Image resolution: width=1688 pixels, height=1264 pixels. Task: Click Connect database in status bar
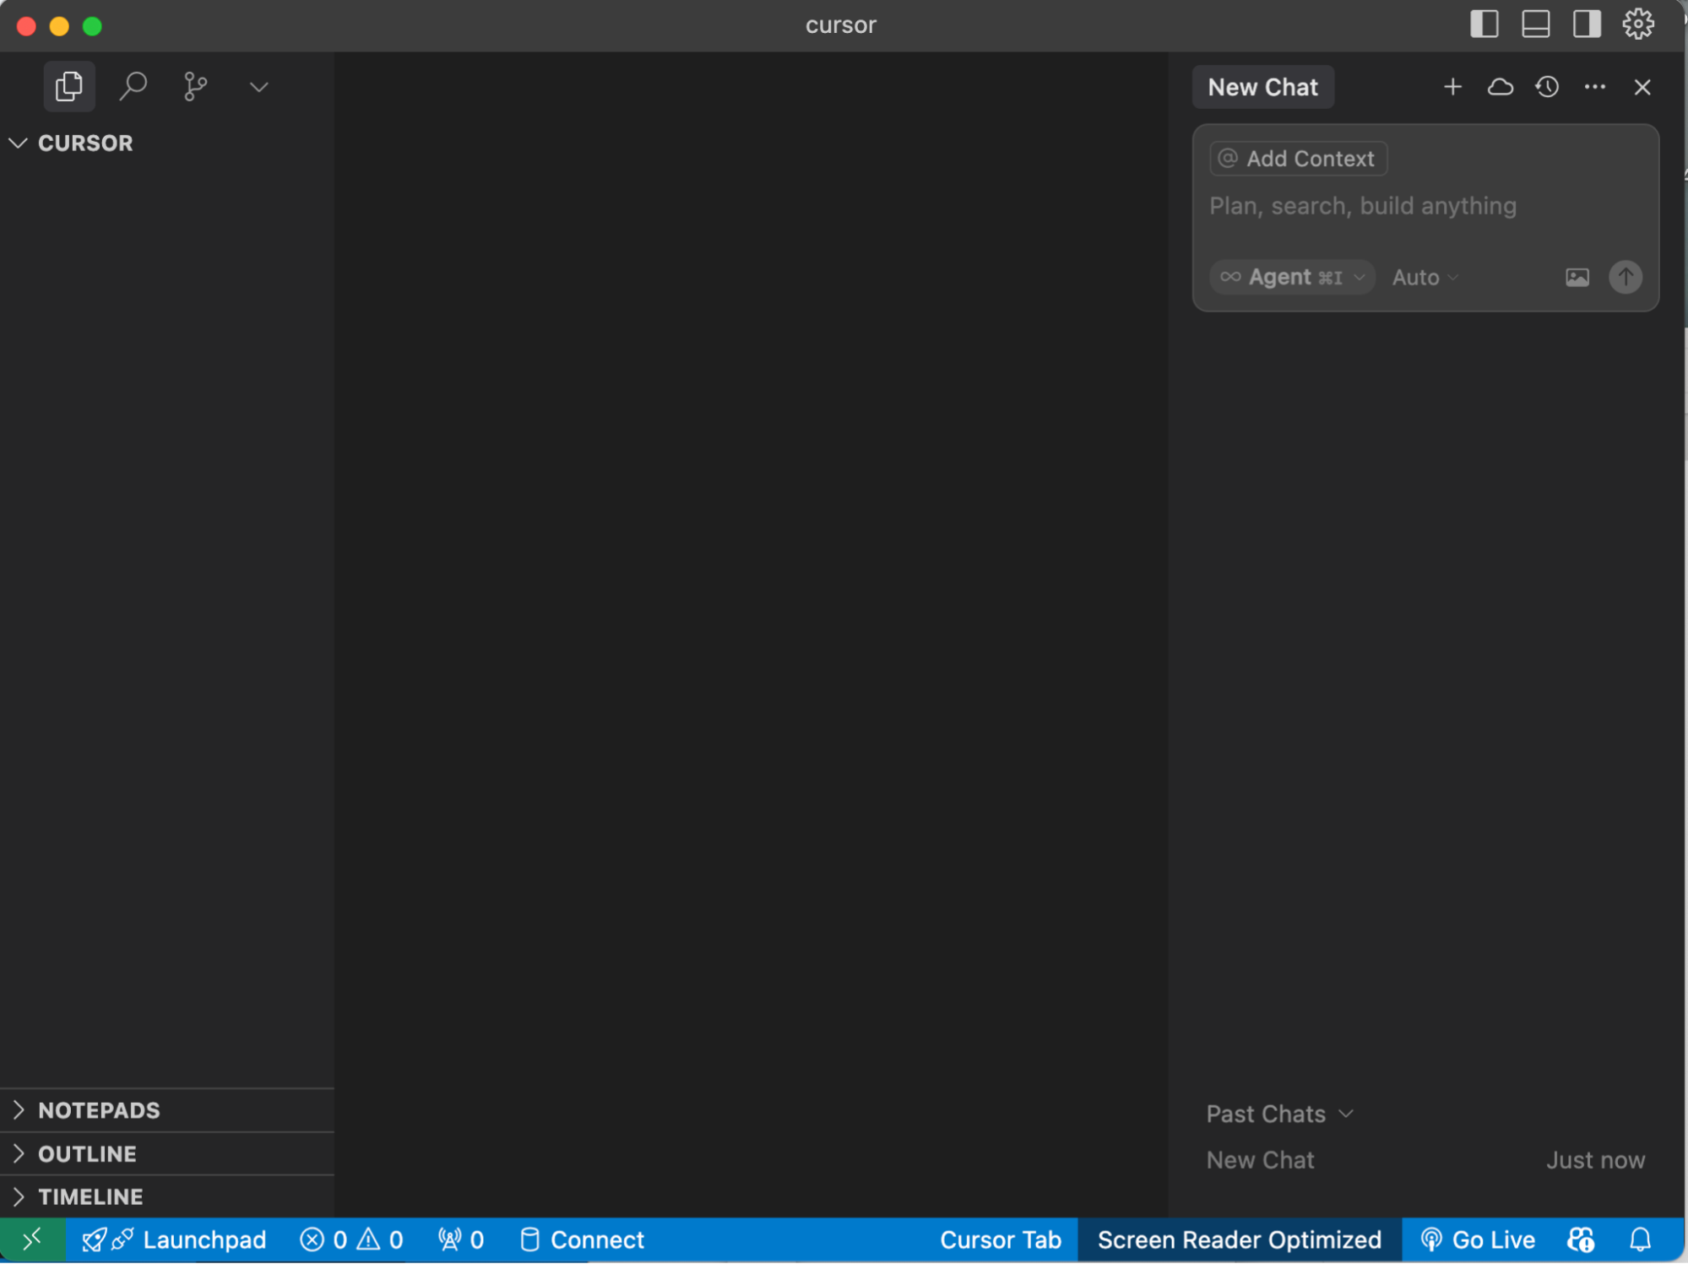point(582,1240)
